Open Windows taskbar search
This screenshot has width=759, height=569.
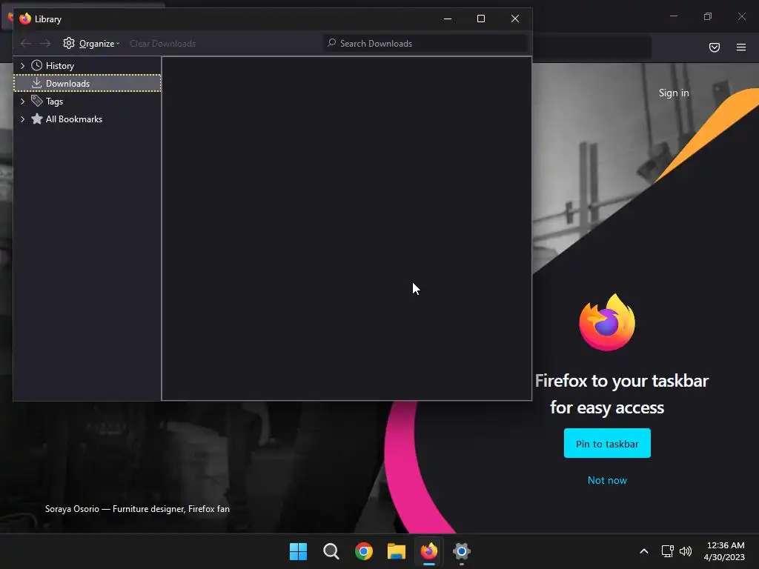click(331, 551)
